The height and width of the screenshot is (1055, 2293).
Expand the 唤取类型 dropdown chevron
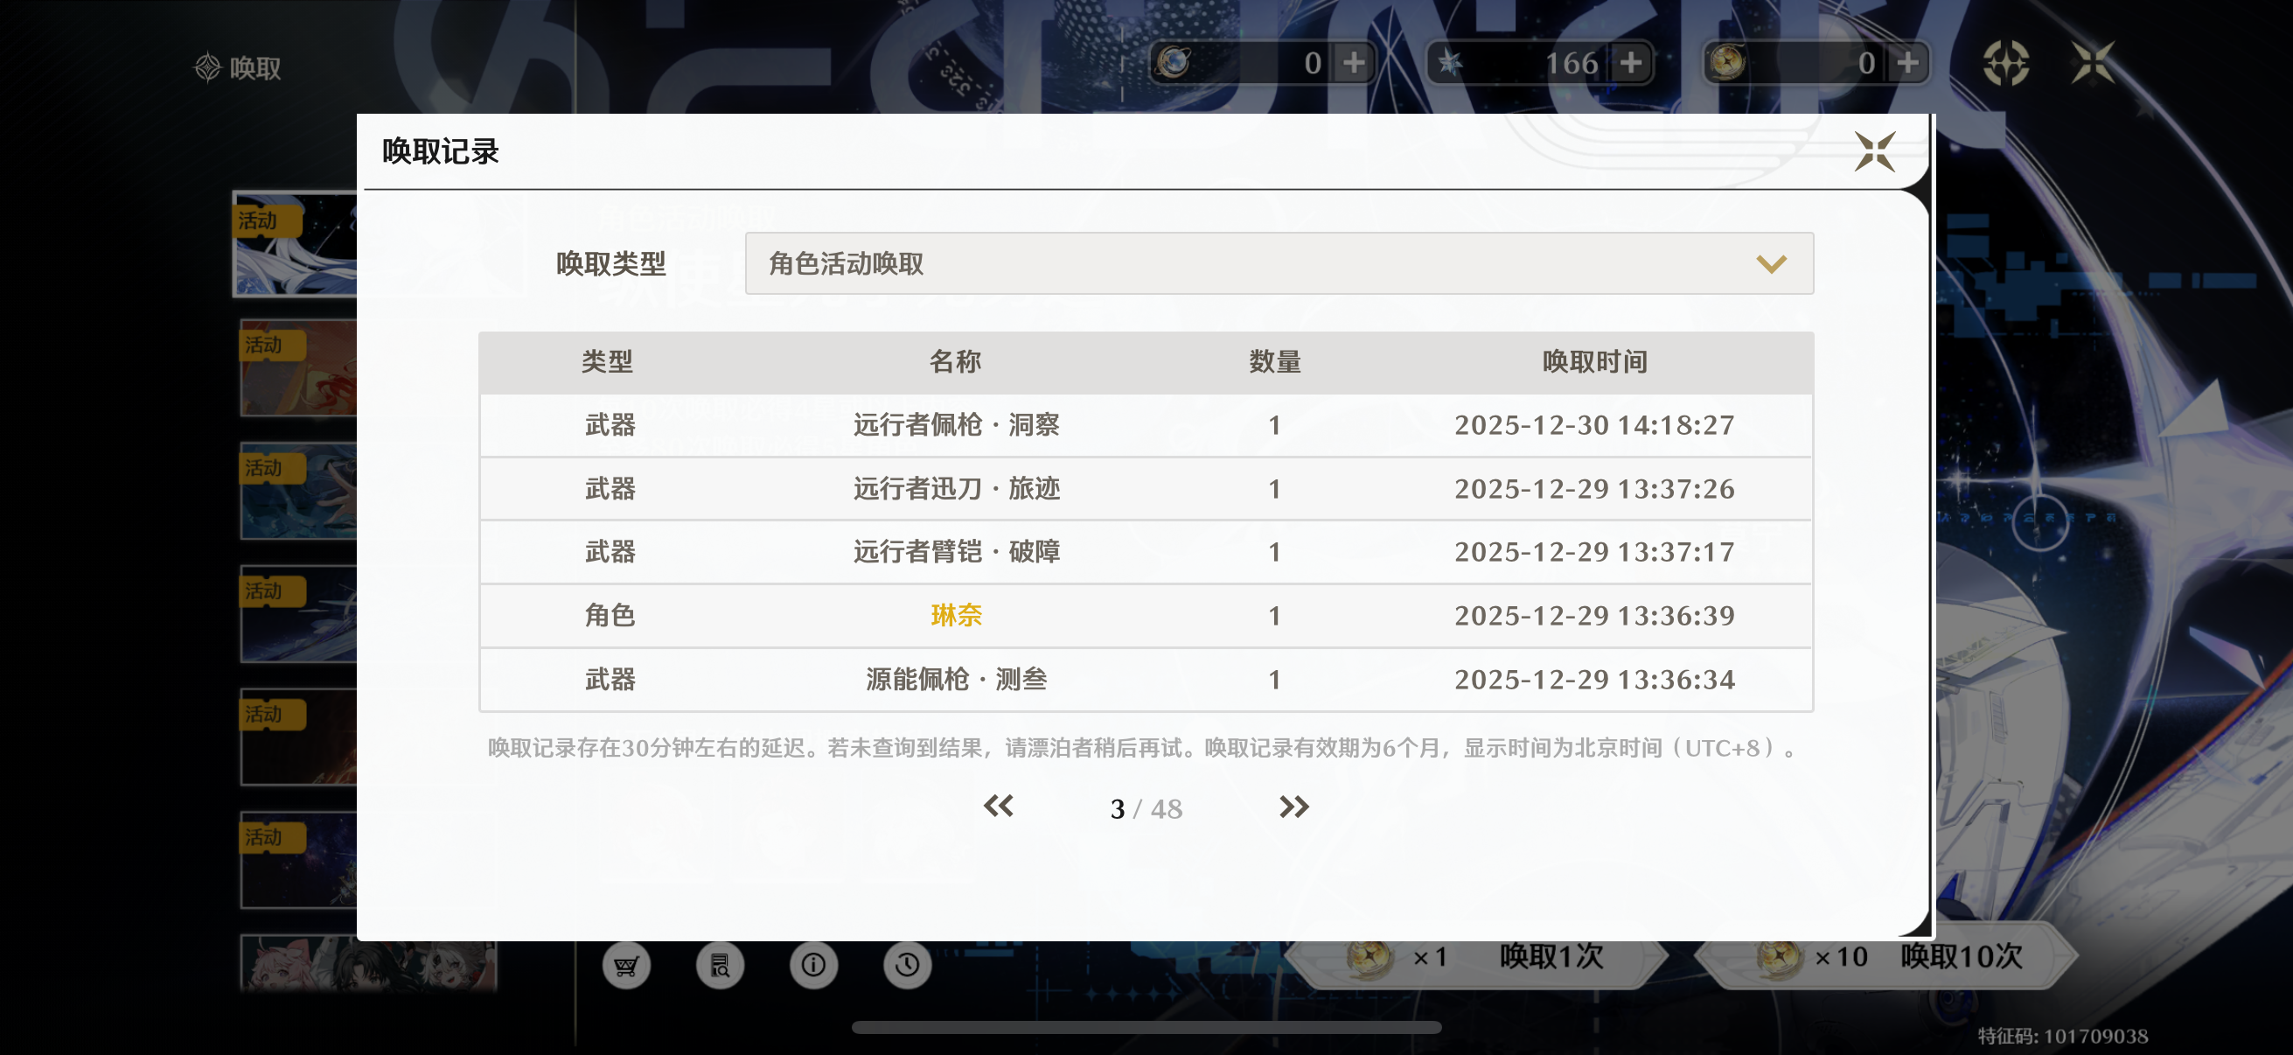[1771, 264]
